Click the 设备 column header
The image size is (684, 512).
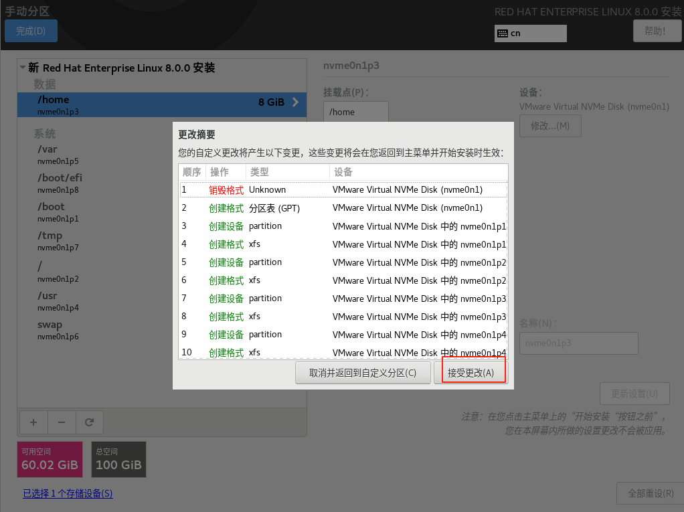pyautogui.click(x=419, y=172)
